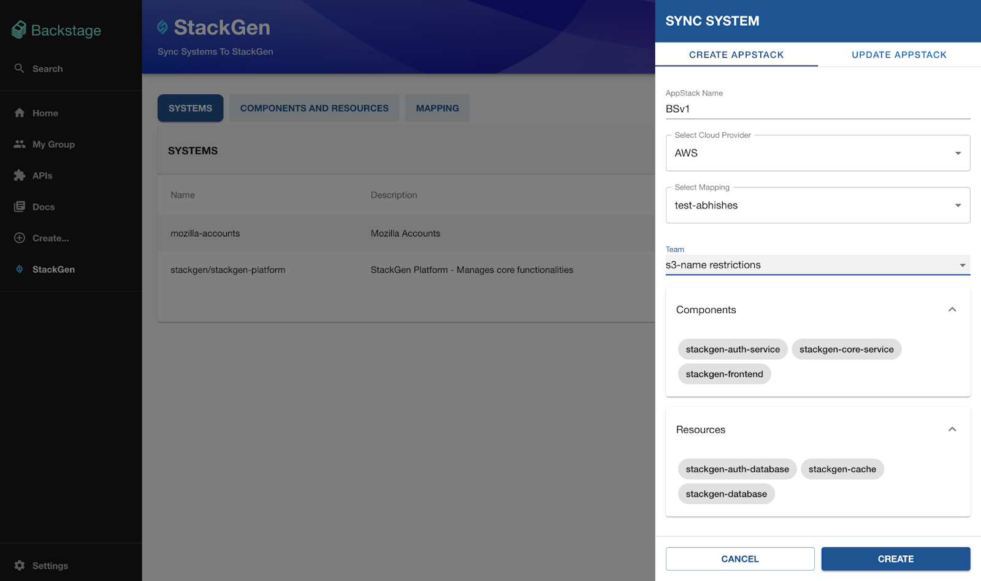981x581 pixels.
Task: Click the stackgen-core-service chip
Action: coord(846,349)
